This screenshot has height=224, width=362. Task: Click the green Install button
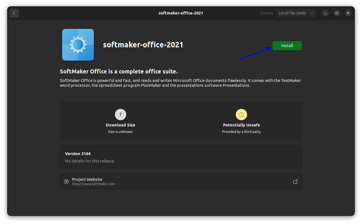[287, 46]
